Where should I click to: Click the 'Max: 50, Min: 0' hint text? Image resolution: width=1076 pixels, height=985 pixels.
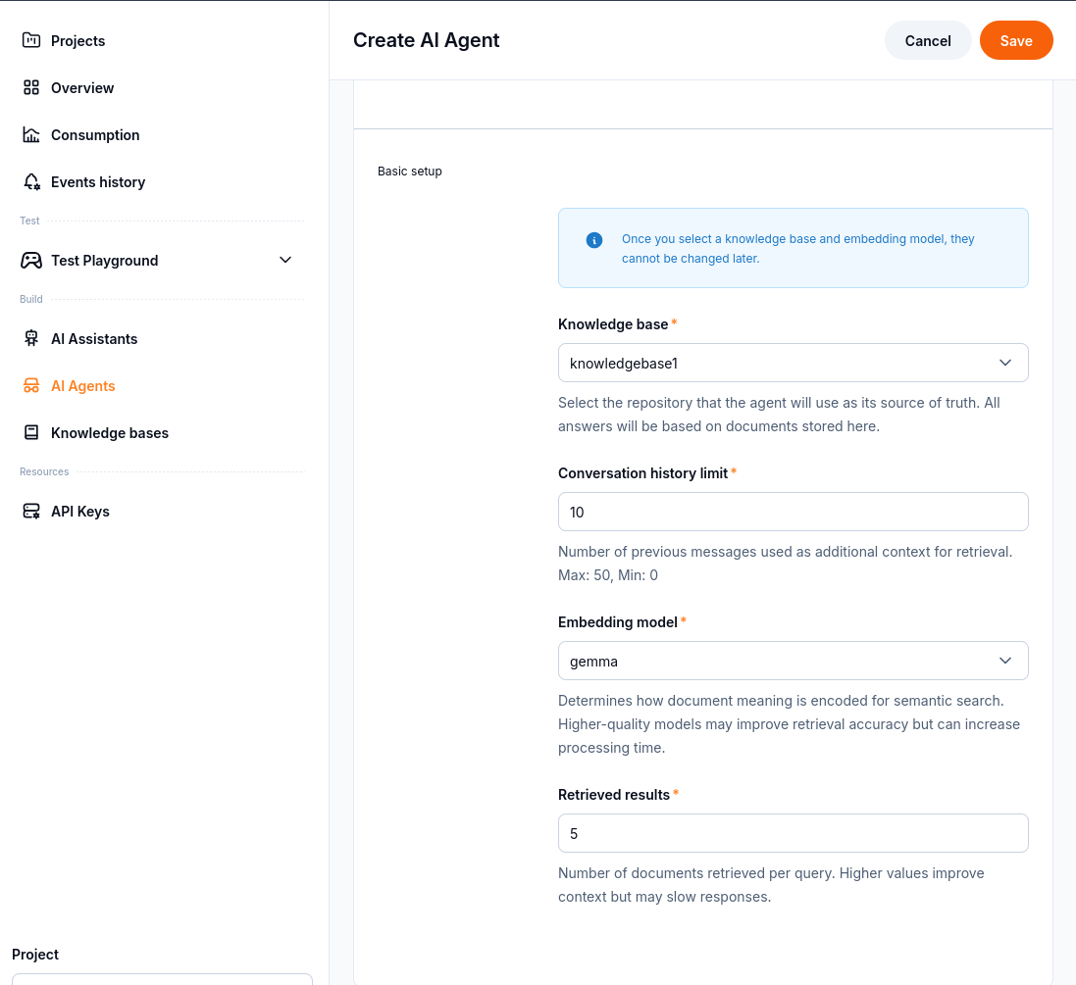pos(608,574)
